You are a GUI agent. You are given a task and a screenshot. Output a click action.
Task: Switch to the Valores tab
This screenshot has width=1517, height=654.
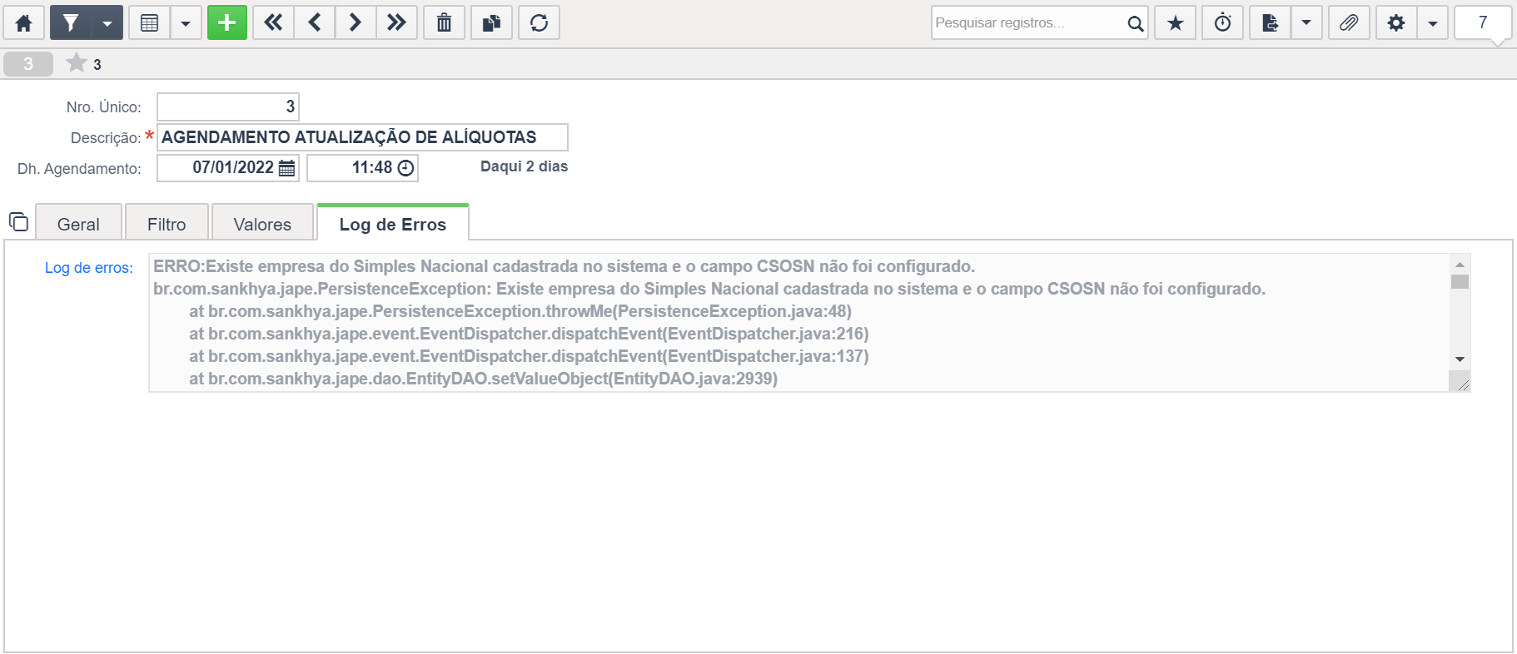(x=262, y=224)
